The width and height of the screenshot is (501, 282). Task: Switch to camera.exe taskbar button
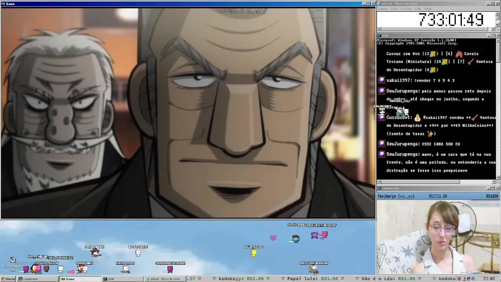pos(37,279)
